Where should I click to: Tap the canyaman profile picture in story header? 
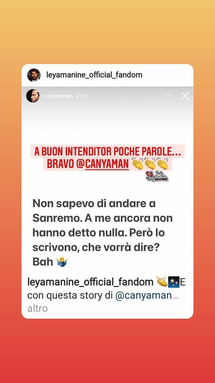pyautogui.click(x=33, y=96)
